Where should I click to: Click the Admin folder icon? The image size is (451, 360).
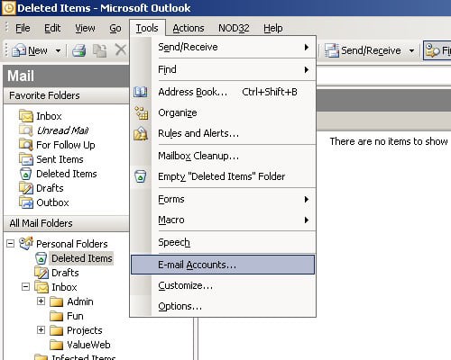pos(56,301)
